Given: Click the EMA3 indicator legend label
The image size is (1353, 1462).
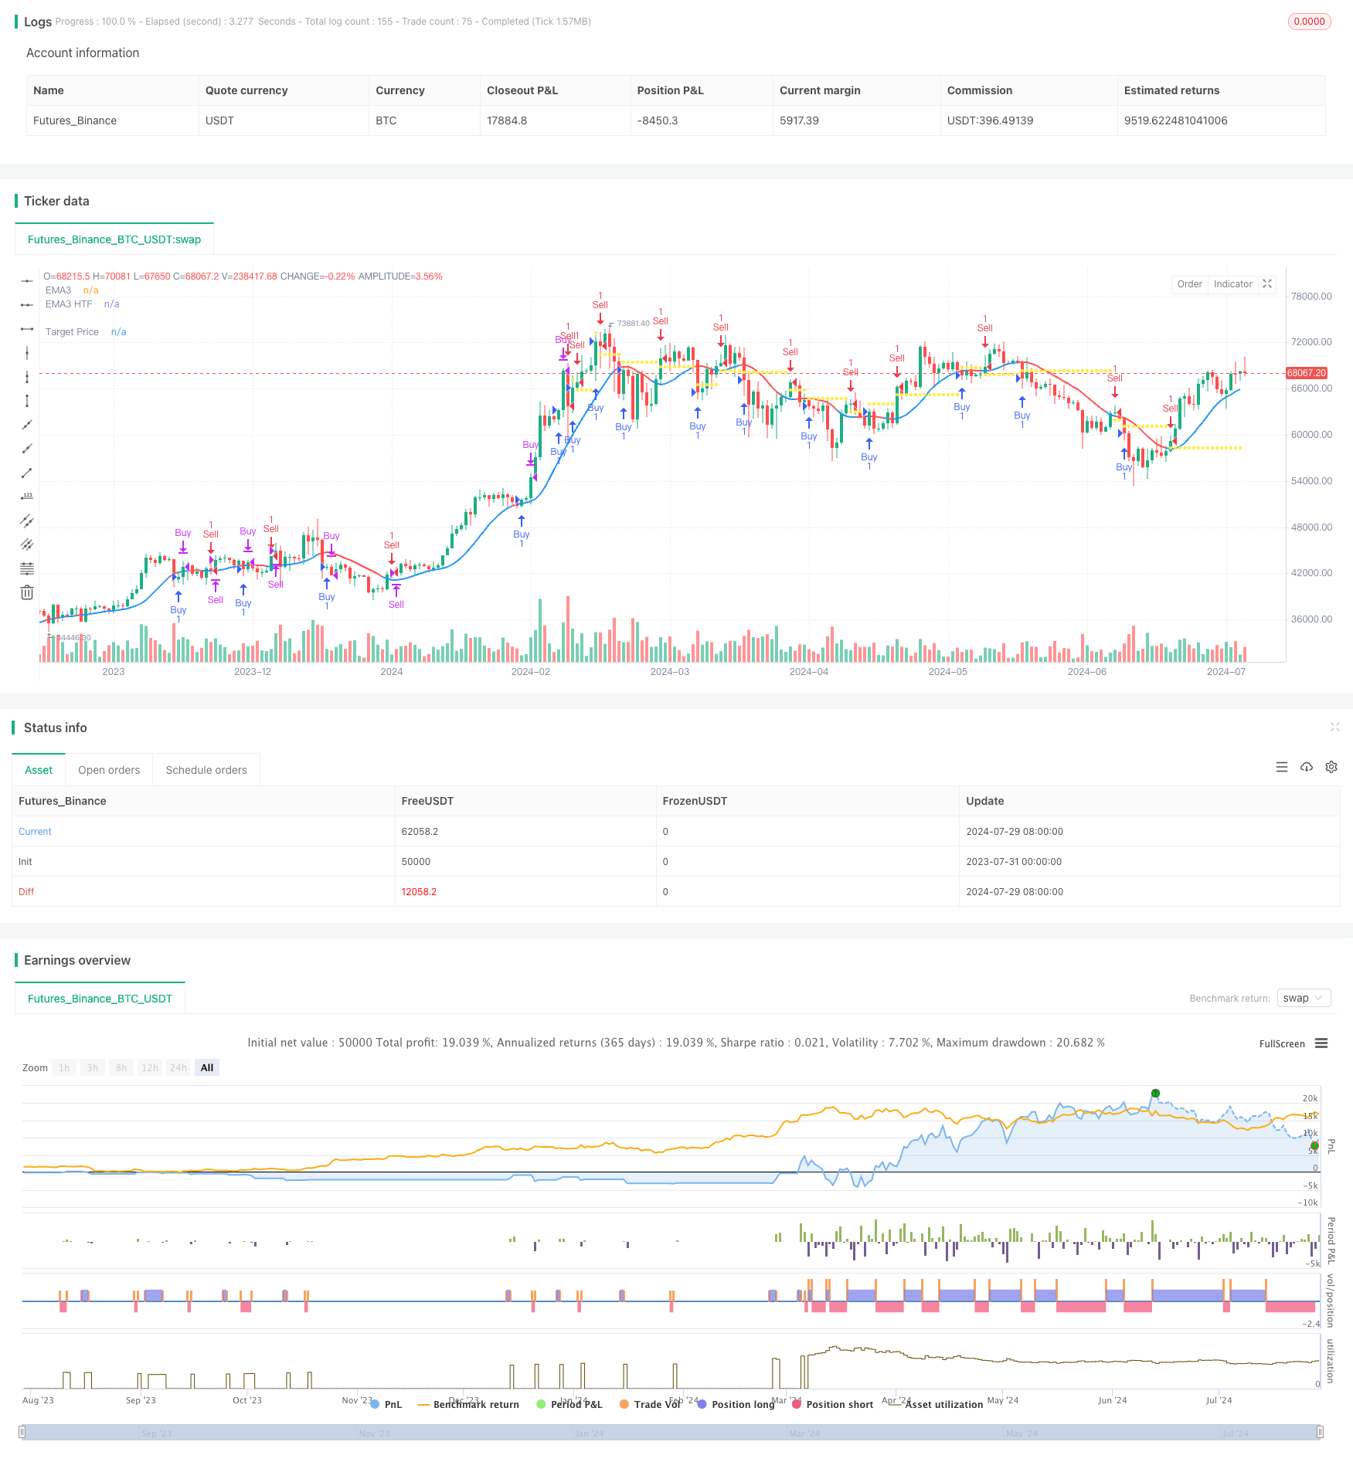Looking at the screenshot, I should pyautogui.click(x=58, y=290).
